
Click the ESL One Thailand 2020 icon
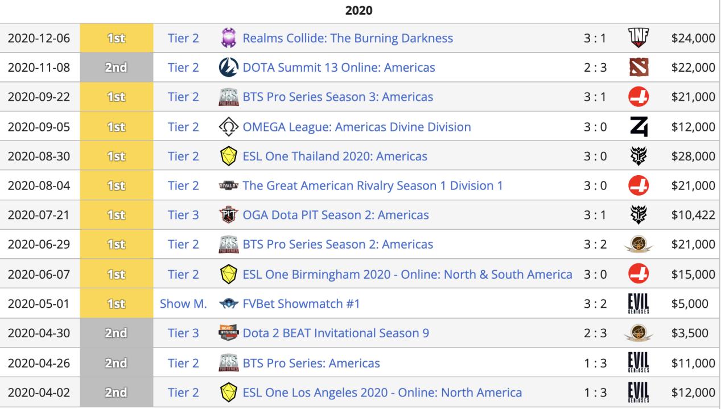click(x=228, y=156)
